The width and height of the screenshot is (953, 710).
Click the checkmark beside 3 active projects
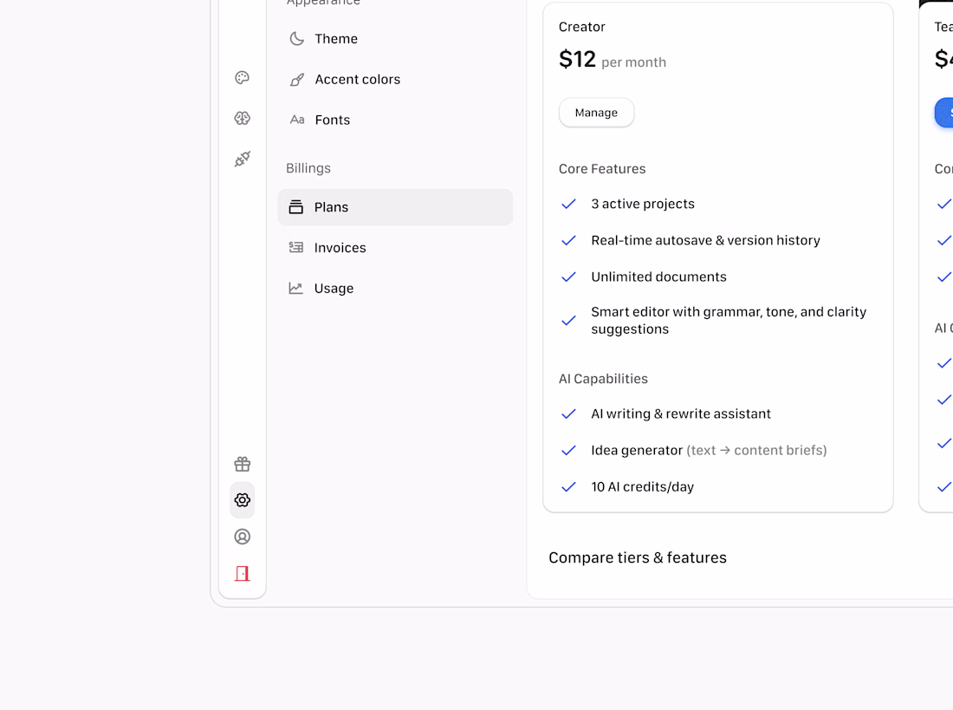pyautogui.click(x=568, y=204)
